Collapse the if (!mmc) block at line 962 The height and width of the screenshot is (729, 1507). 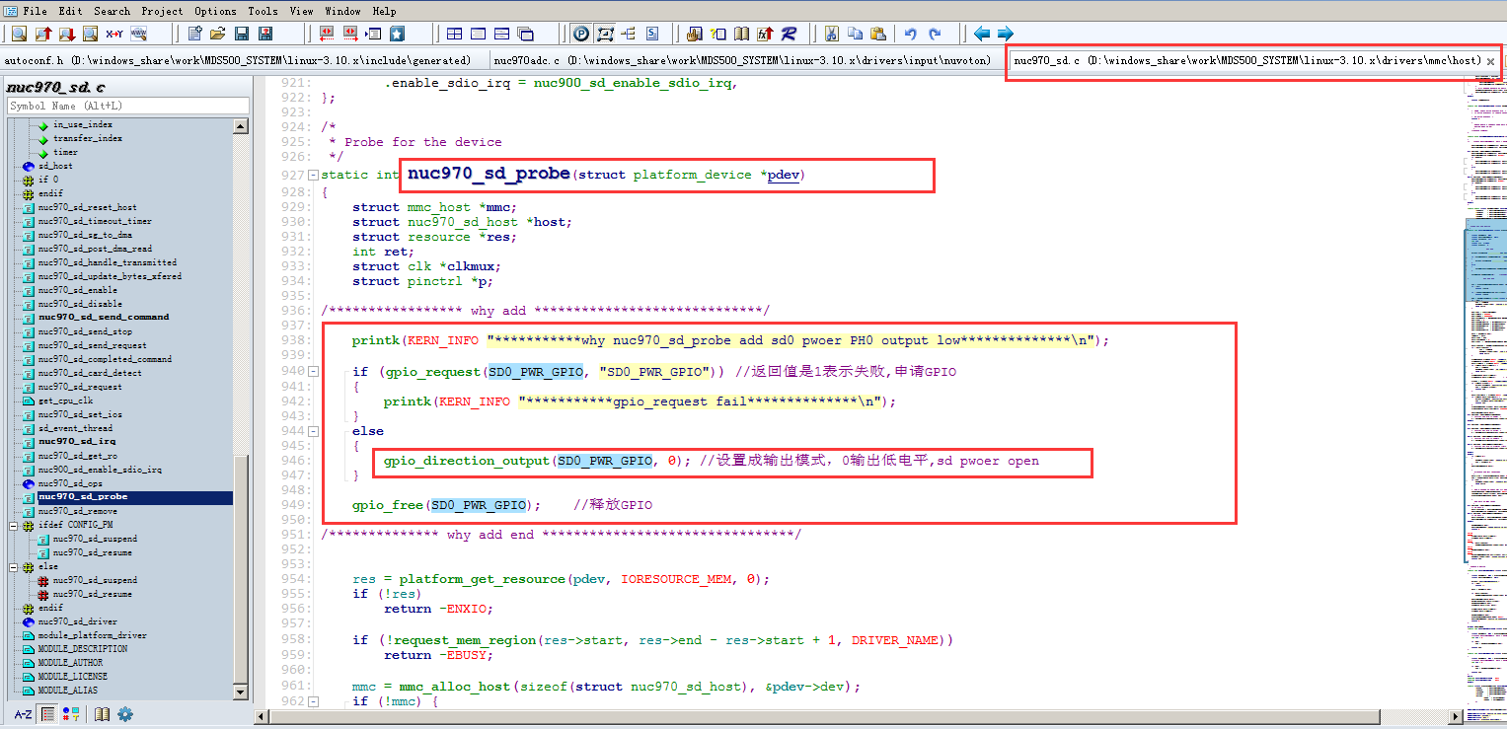(x=313, y=701)
